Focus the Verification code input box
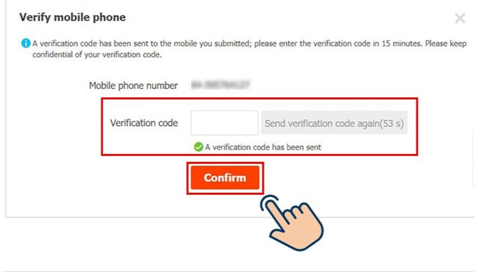The width and height of the screenshot is (477, 272). [x=224, y=123]
